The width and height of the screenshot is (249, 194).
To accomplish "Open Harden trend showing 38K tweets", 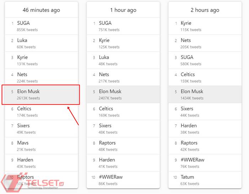I will [189, 126].
